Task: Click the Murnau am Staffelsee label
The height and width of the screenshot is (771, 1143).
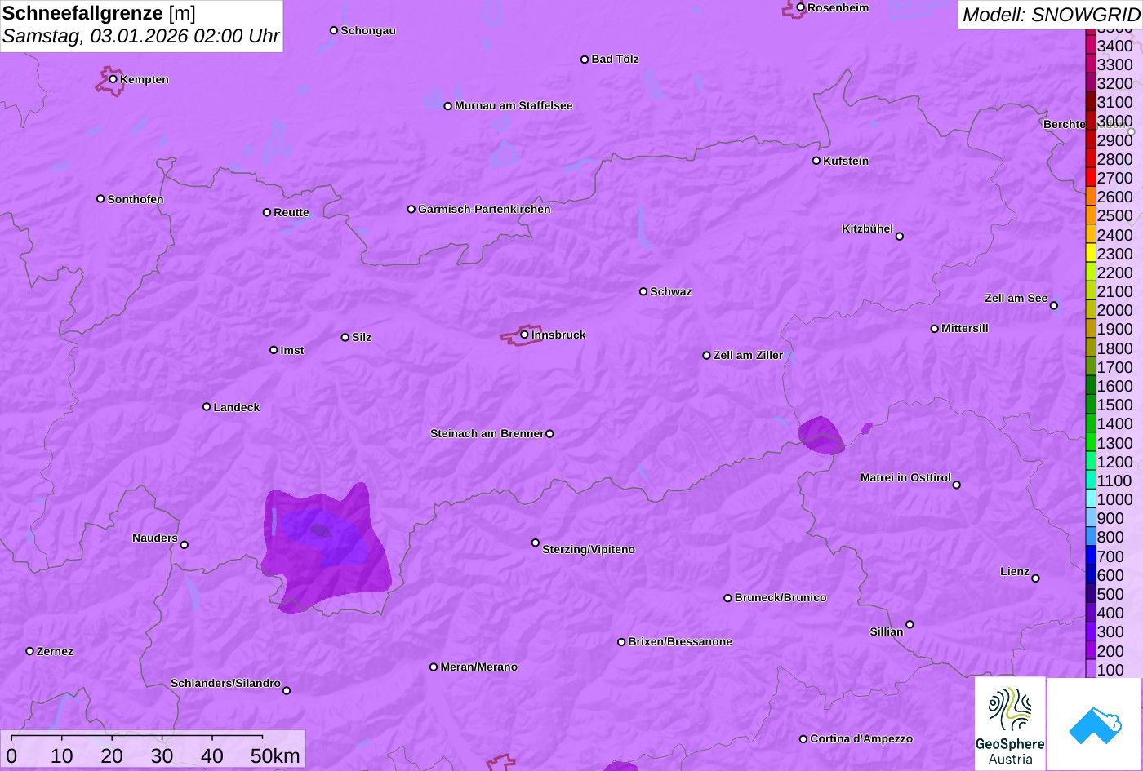Action: click(x=514, y=105)
